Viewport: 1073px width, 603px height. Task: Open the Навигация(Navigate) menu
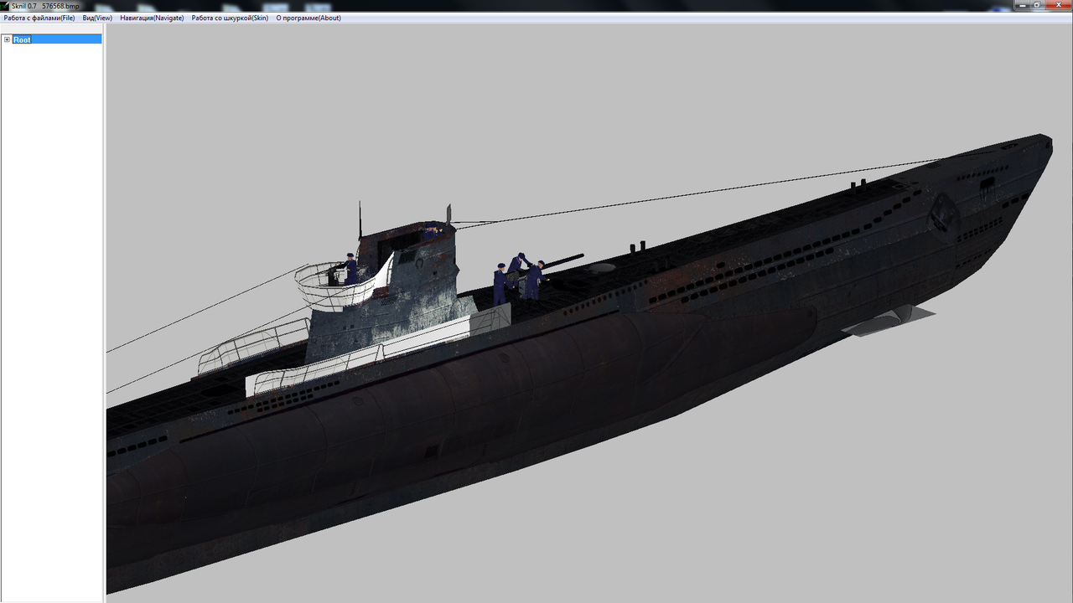point(152,18)
